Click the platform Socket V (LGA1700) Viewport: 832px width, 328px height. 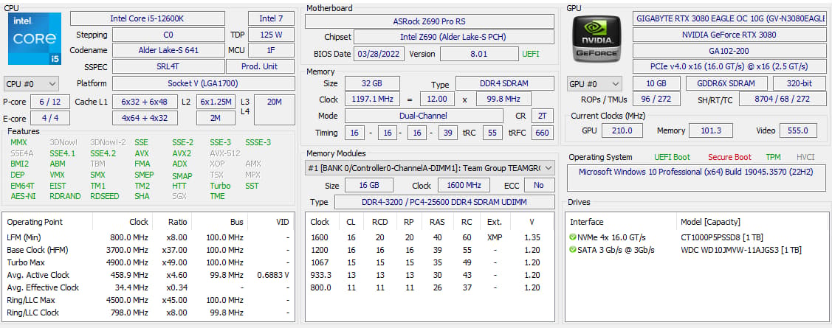[204, 83]
